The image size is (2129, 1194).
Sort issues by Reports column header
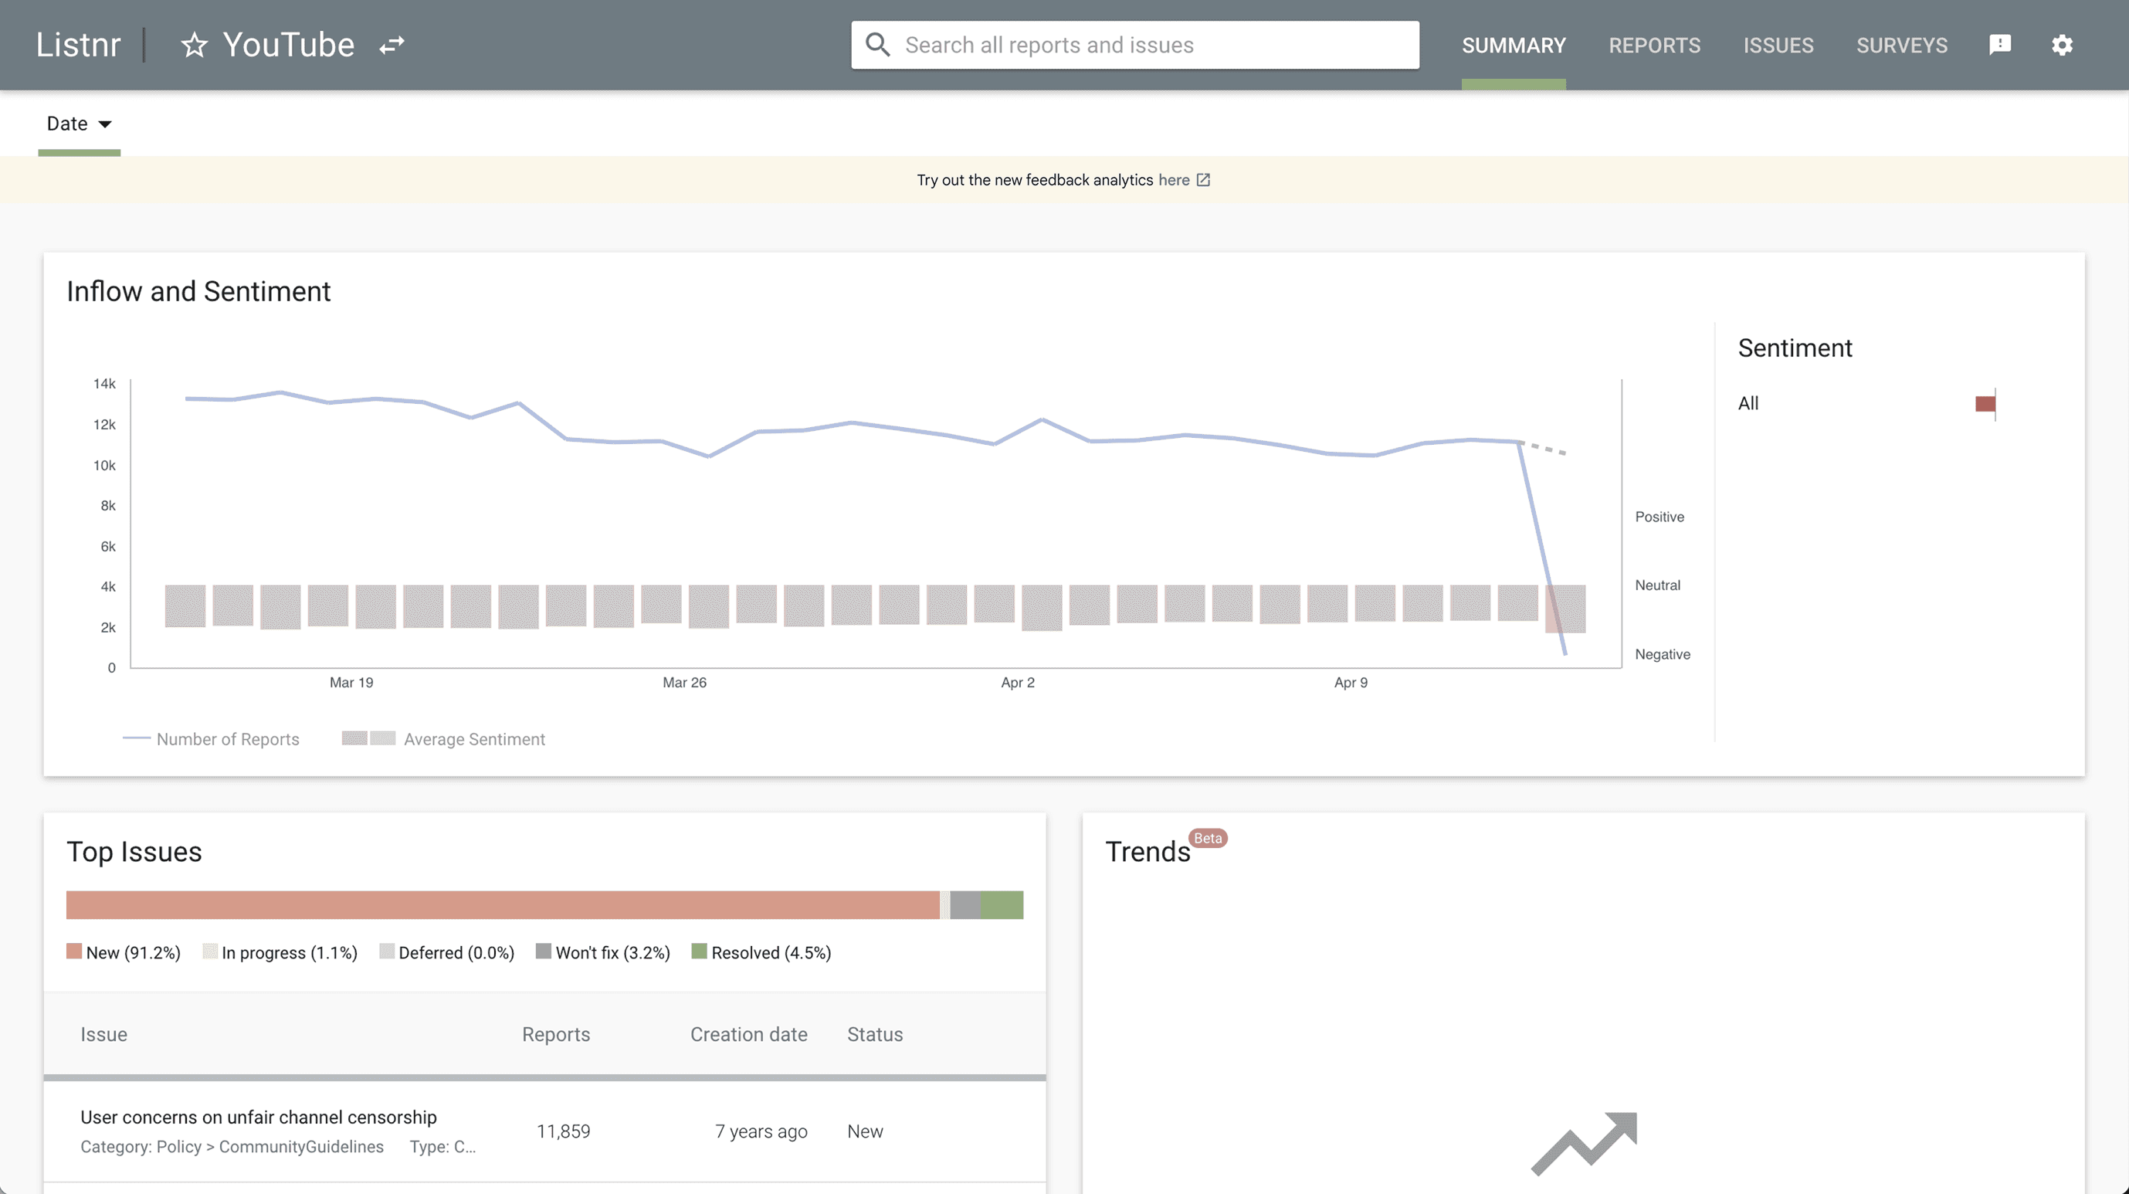click(x=555, y=1035)
